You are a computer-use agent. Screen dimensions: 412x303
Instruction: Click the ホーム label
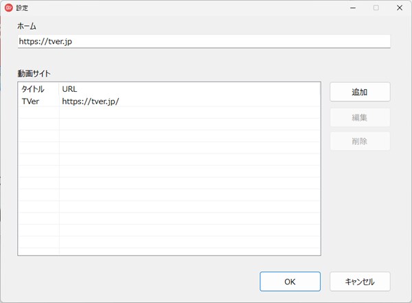pyautogui.click(x=27, y=26)
